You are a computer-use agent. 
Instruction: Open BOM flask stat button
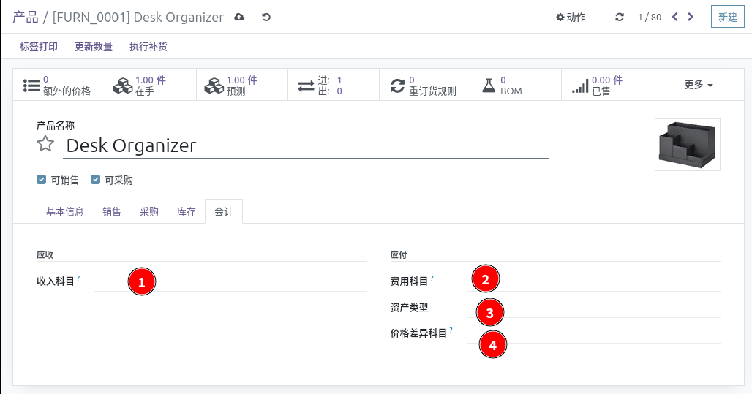click(516, 85)
